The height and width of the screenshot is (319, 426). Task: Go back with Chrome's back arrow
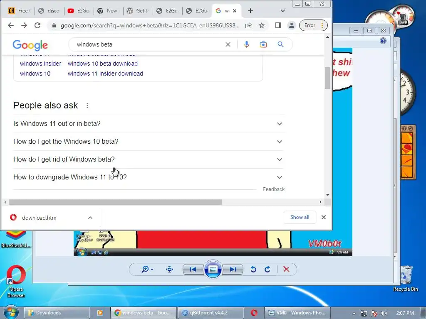click(x=10, y=25)
